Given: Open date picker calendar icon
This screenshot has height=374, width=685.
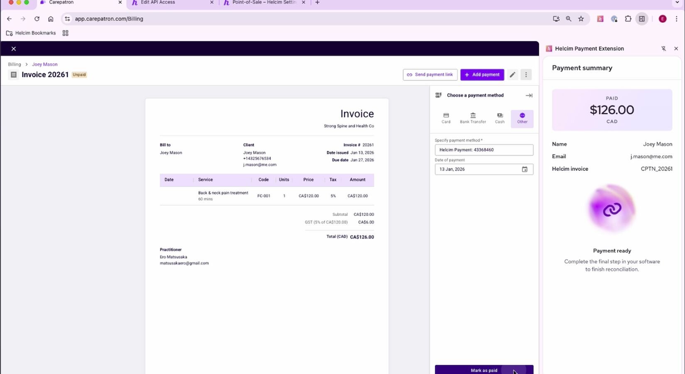Looking at the screenshot, I should [x=525, y=169].
